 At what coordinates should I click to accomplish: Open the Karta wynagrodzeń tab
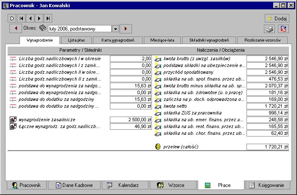click(118, 40)
